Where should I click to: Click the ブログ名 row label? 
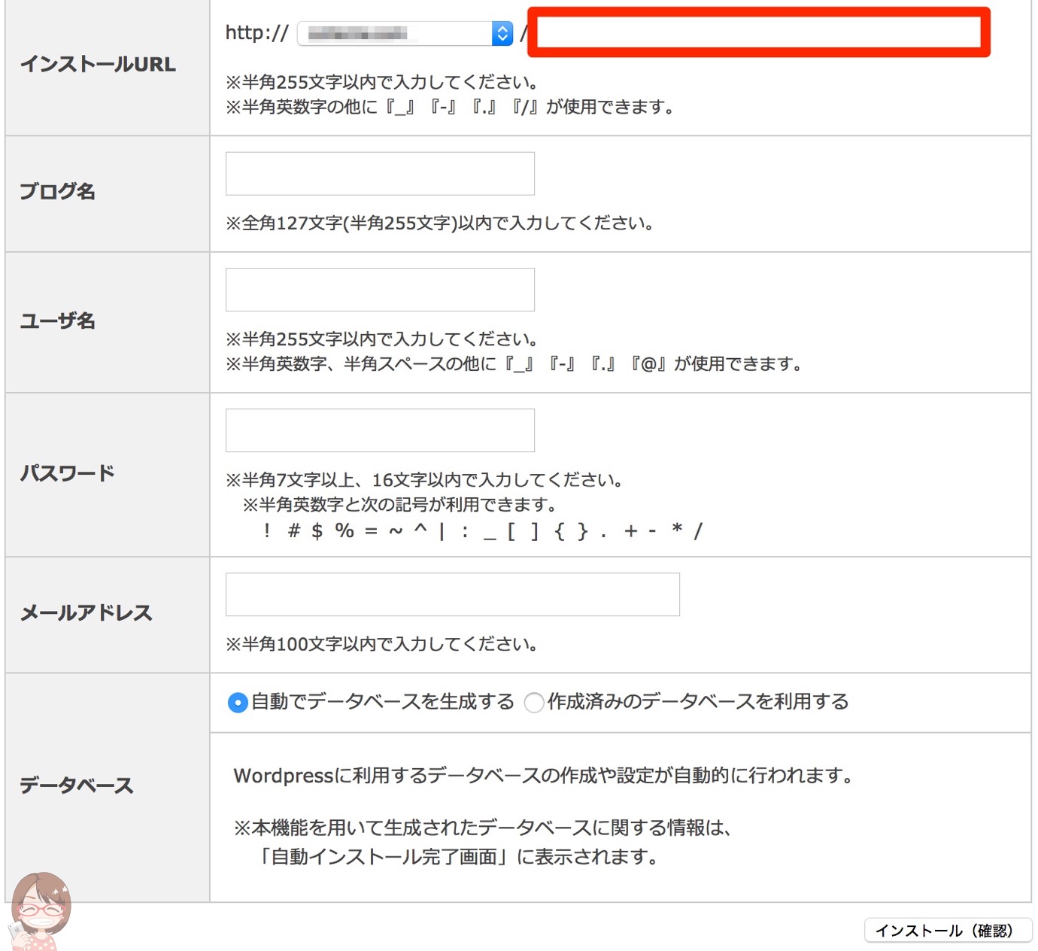click(57, 191)
